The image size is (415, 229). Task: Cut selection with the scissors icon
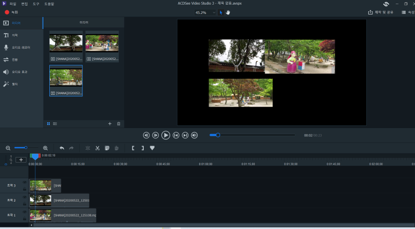click(98, 148)
